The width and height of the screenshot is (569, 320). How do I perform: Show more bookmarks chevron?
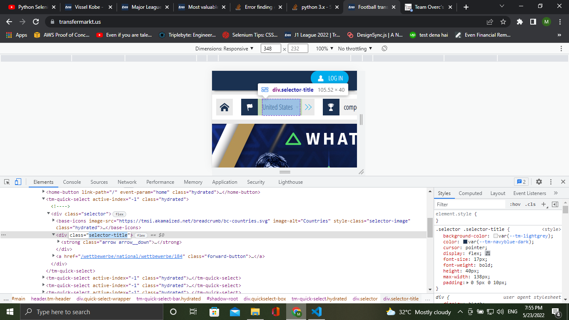559,35
